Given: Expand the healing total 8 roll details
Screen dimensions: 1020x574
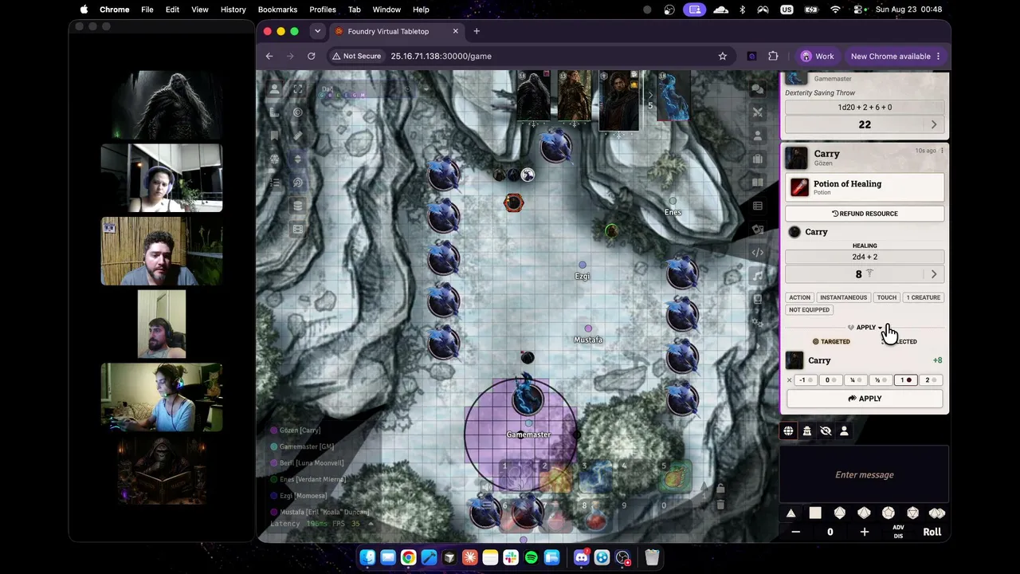Looking at the screenshot, I should pos(934,274).
